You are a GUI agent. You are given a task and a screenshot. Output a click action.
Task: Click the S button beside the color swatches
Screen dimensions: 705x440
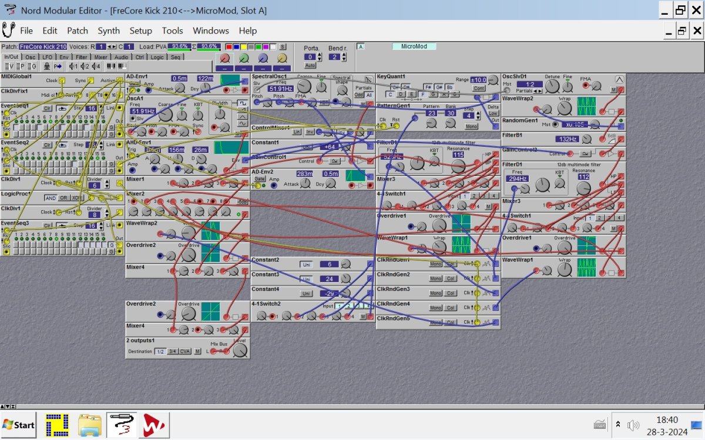[x=283, y=46]
